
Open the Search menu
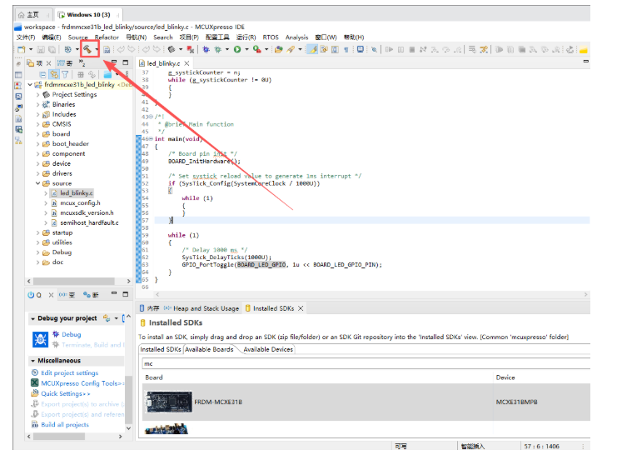[x=163, y=37]
